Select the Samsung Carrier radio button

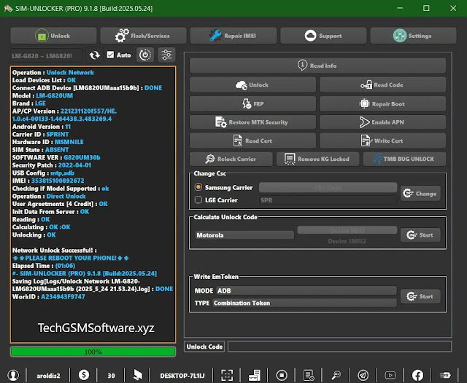point(198,188)
